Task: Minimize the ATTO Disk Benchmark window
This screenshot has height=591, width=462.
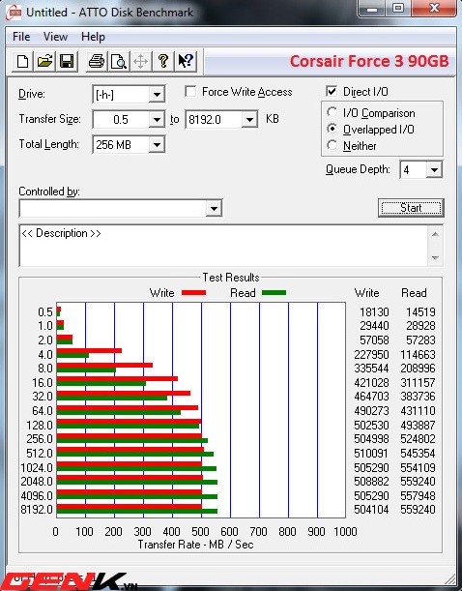Action: 372,9
